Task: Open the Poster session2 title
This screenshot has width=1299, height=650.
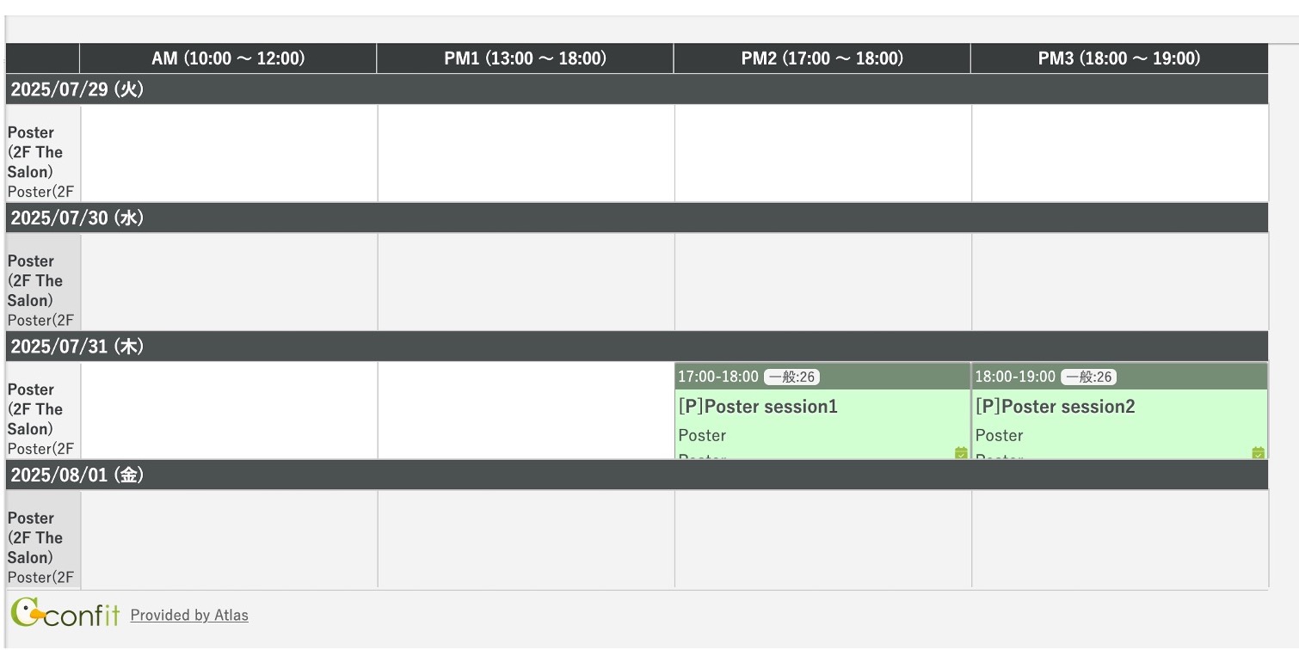Action: (1056, 406)
